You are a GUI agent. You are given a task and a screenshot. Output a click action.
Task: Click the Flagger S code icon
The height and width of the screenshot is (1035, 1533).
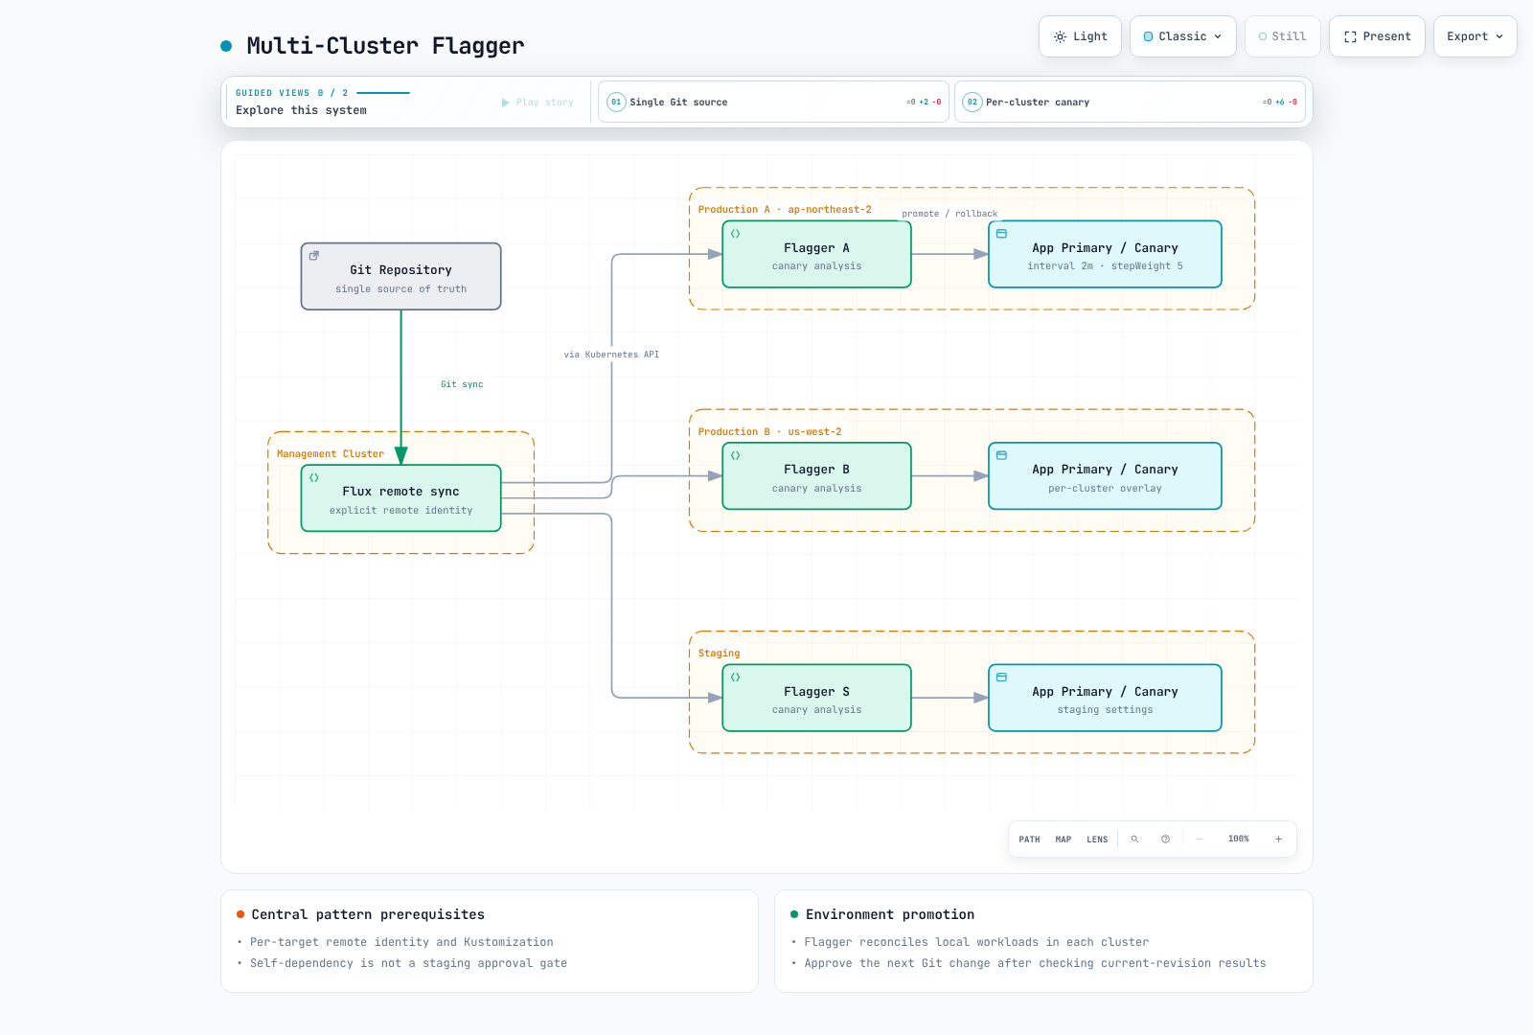[x=735, y=677]
